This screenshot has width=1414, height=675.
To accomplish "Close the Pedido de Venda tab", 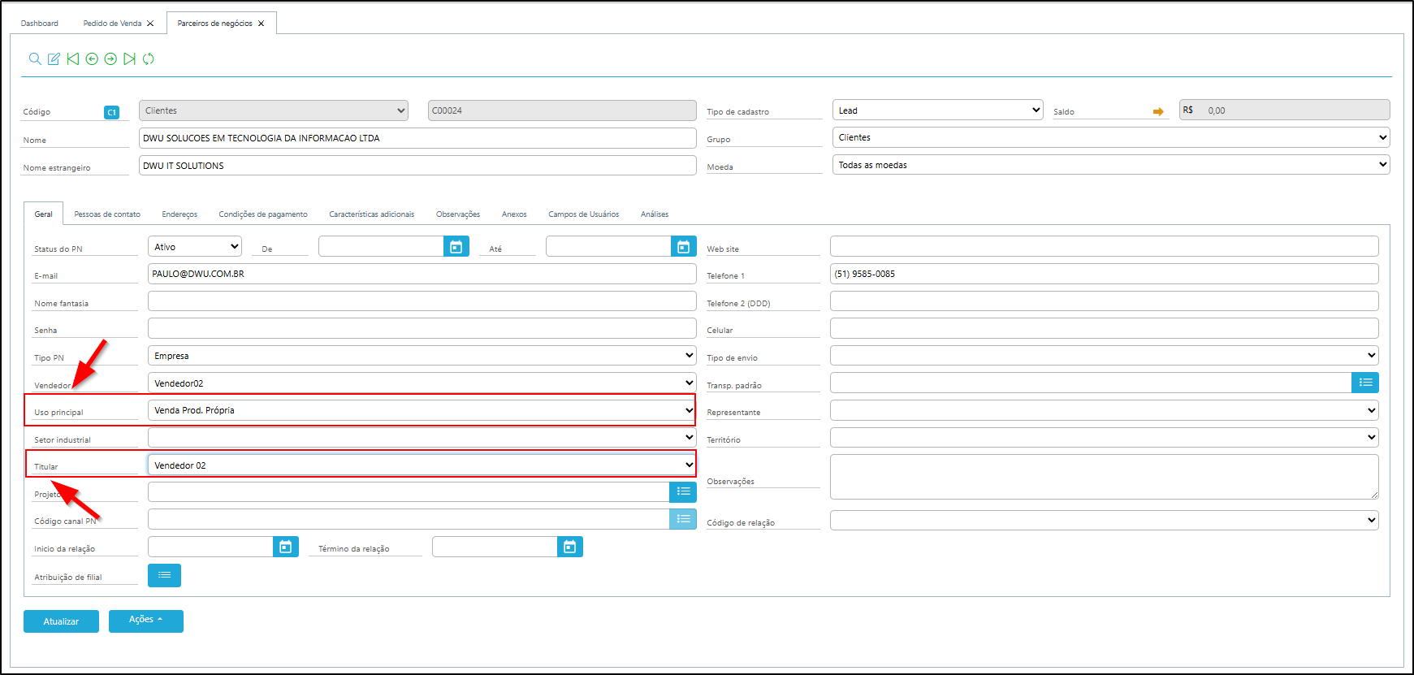I will point(150,24).
